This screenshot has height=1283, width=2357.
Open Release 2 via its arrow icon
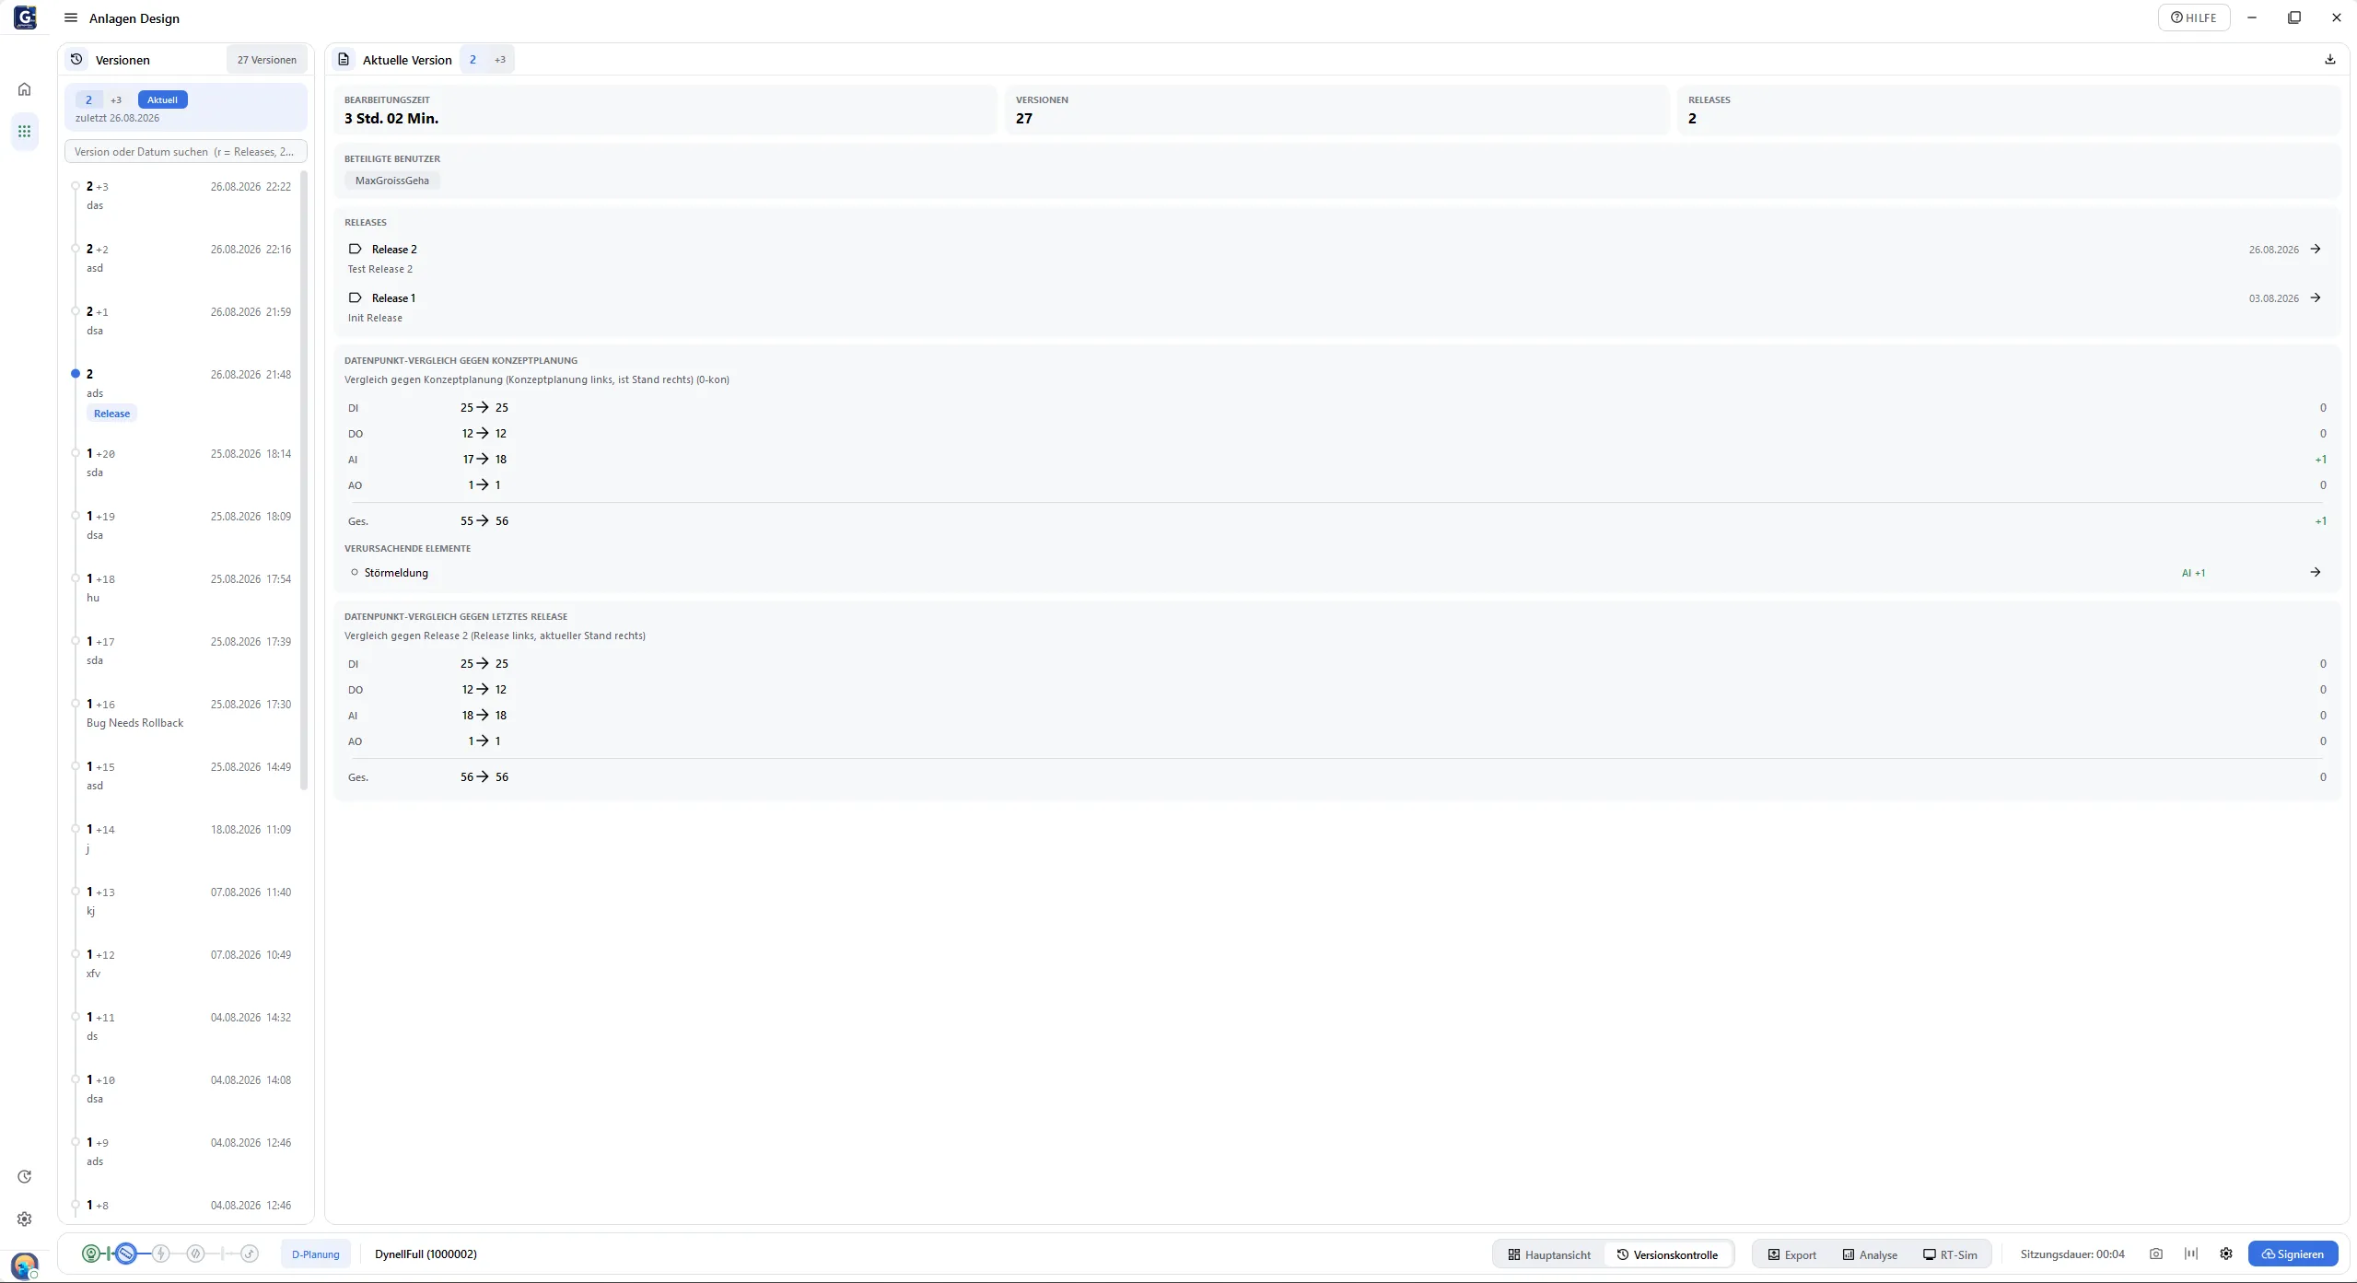coord(2316,250)
